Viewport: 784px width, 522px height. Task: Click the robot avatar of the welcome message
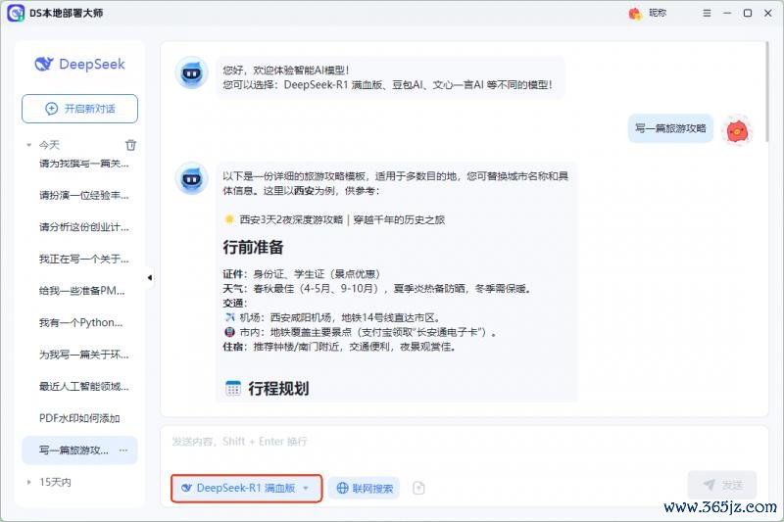pos(190,72)
